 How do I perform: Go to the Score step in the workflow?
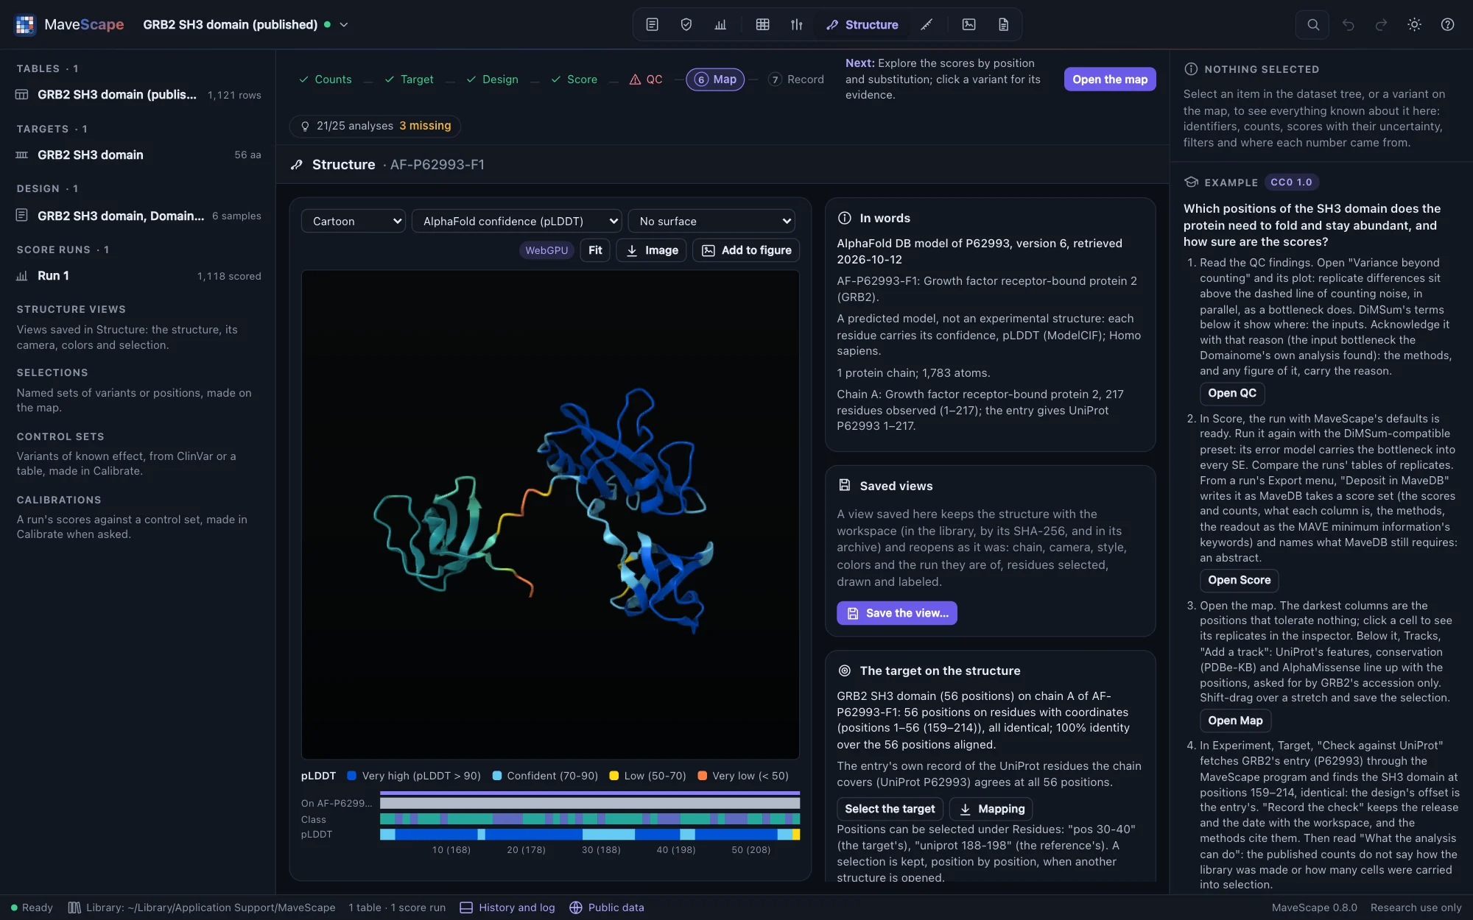tap(574, 79)
